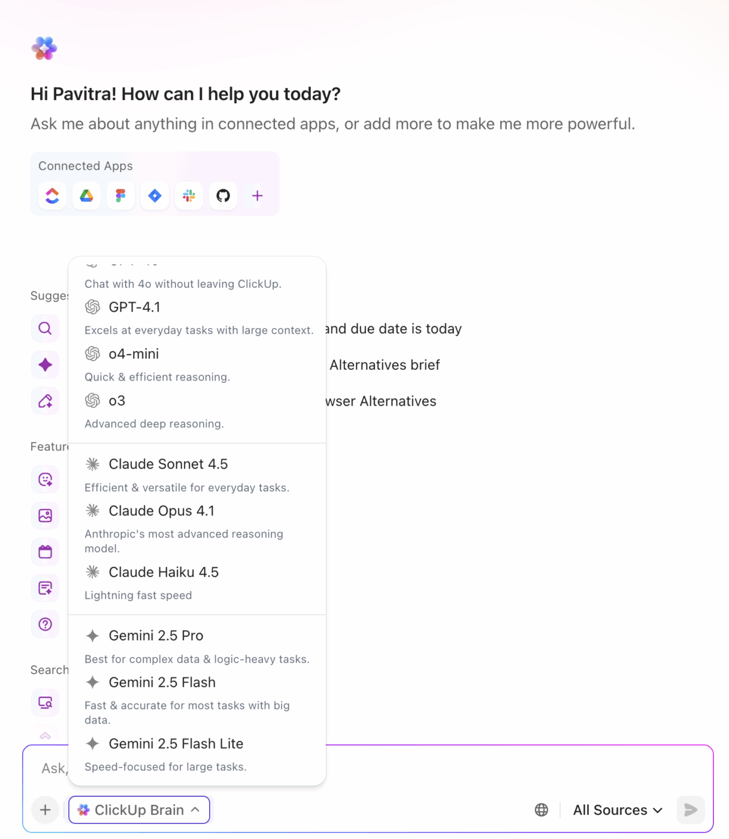
Task: Click the attachment plus button in prompt bar
Action: click(x=45, y=810)
